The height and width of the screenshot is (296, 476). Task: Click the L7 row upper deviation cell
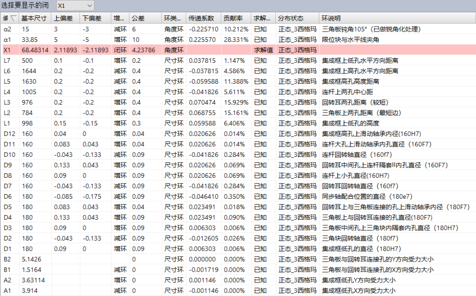(x=58, y=61)
